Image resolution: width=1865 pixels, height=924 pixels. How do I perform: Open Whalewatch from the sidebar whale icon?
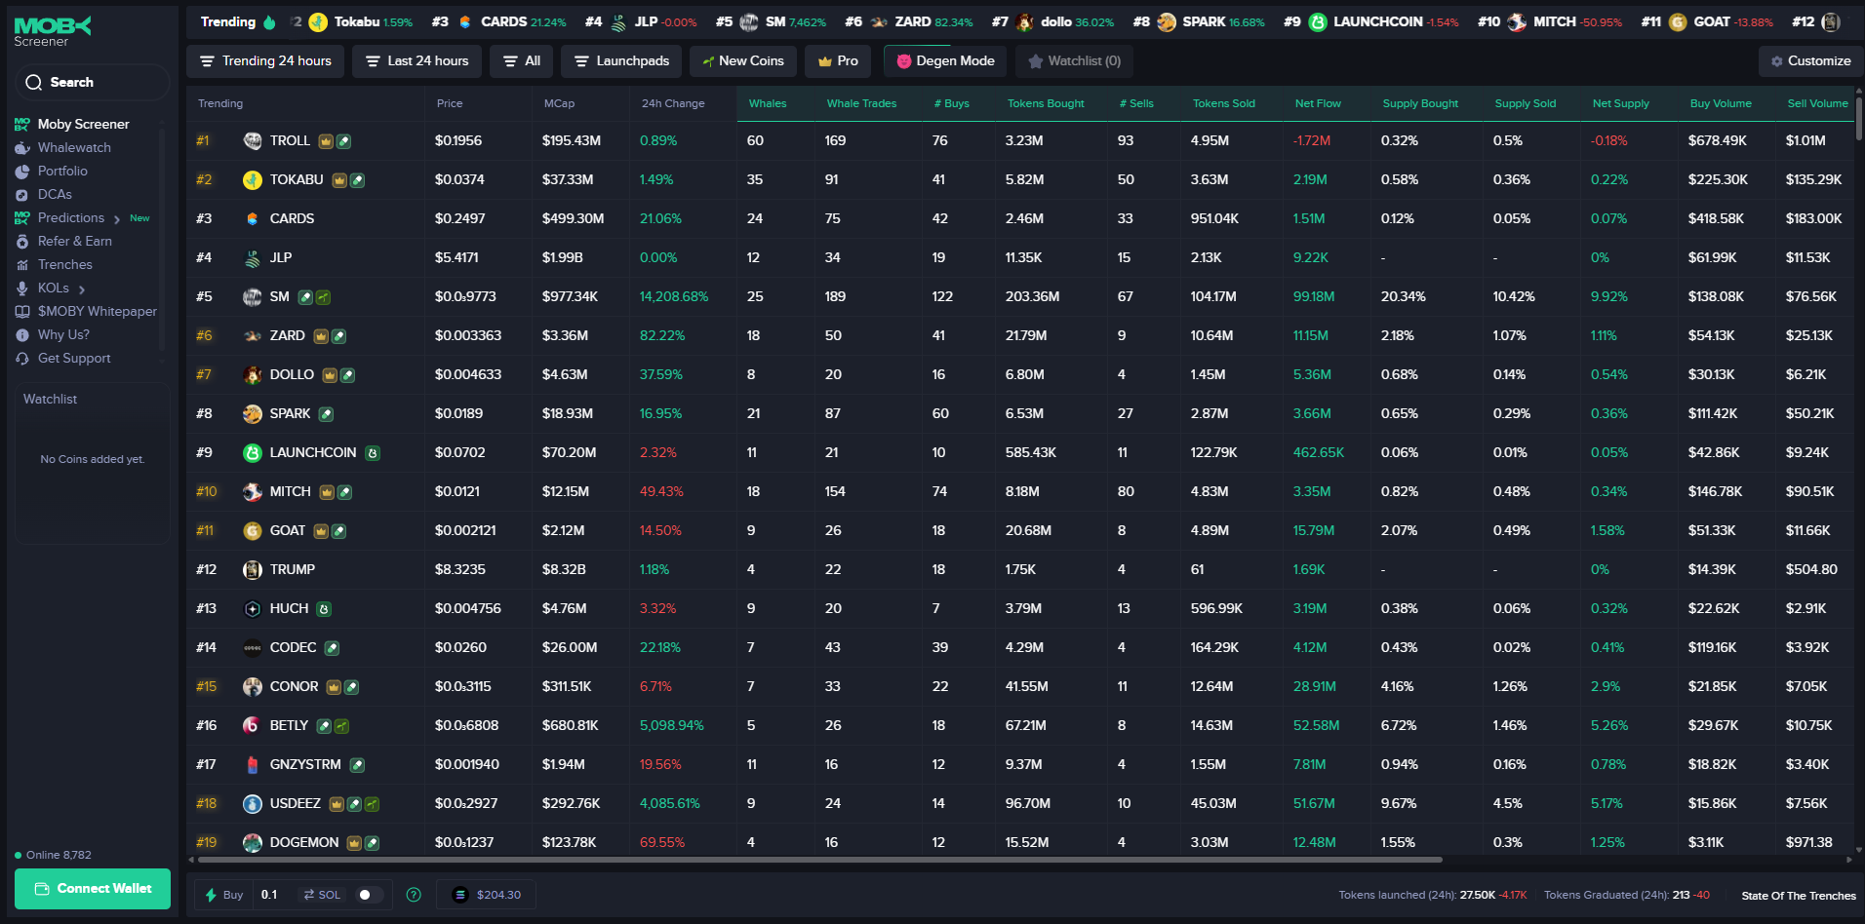(x=22, y=148)
